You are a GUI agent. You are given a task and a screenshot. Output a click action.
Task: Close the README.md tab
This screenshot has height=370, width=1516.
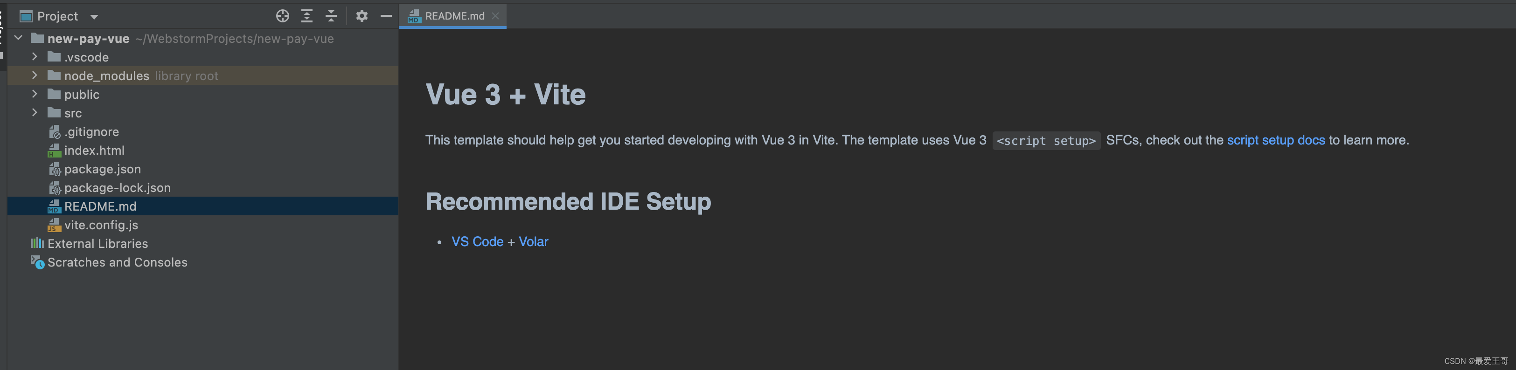coord(495,16)
